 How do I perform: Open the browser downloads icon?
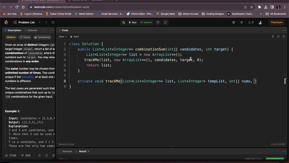click(266, 7)
